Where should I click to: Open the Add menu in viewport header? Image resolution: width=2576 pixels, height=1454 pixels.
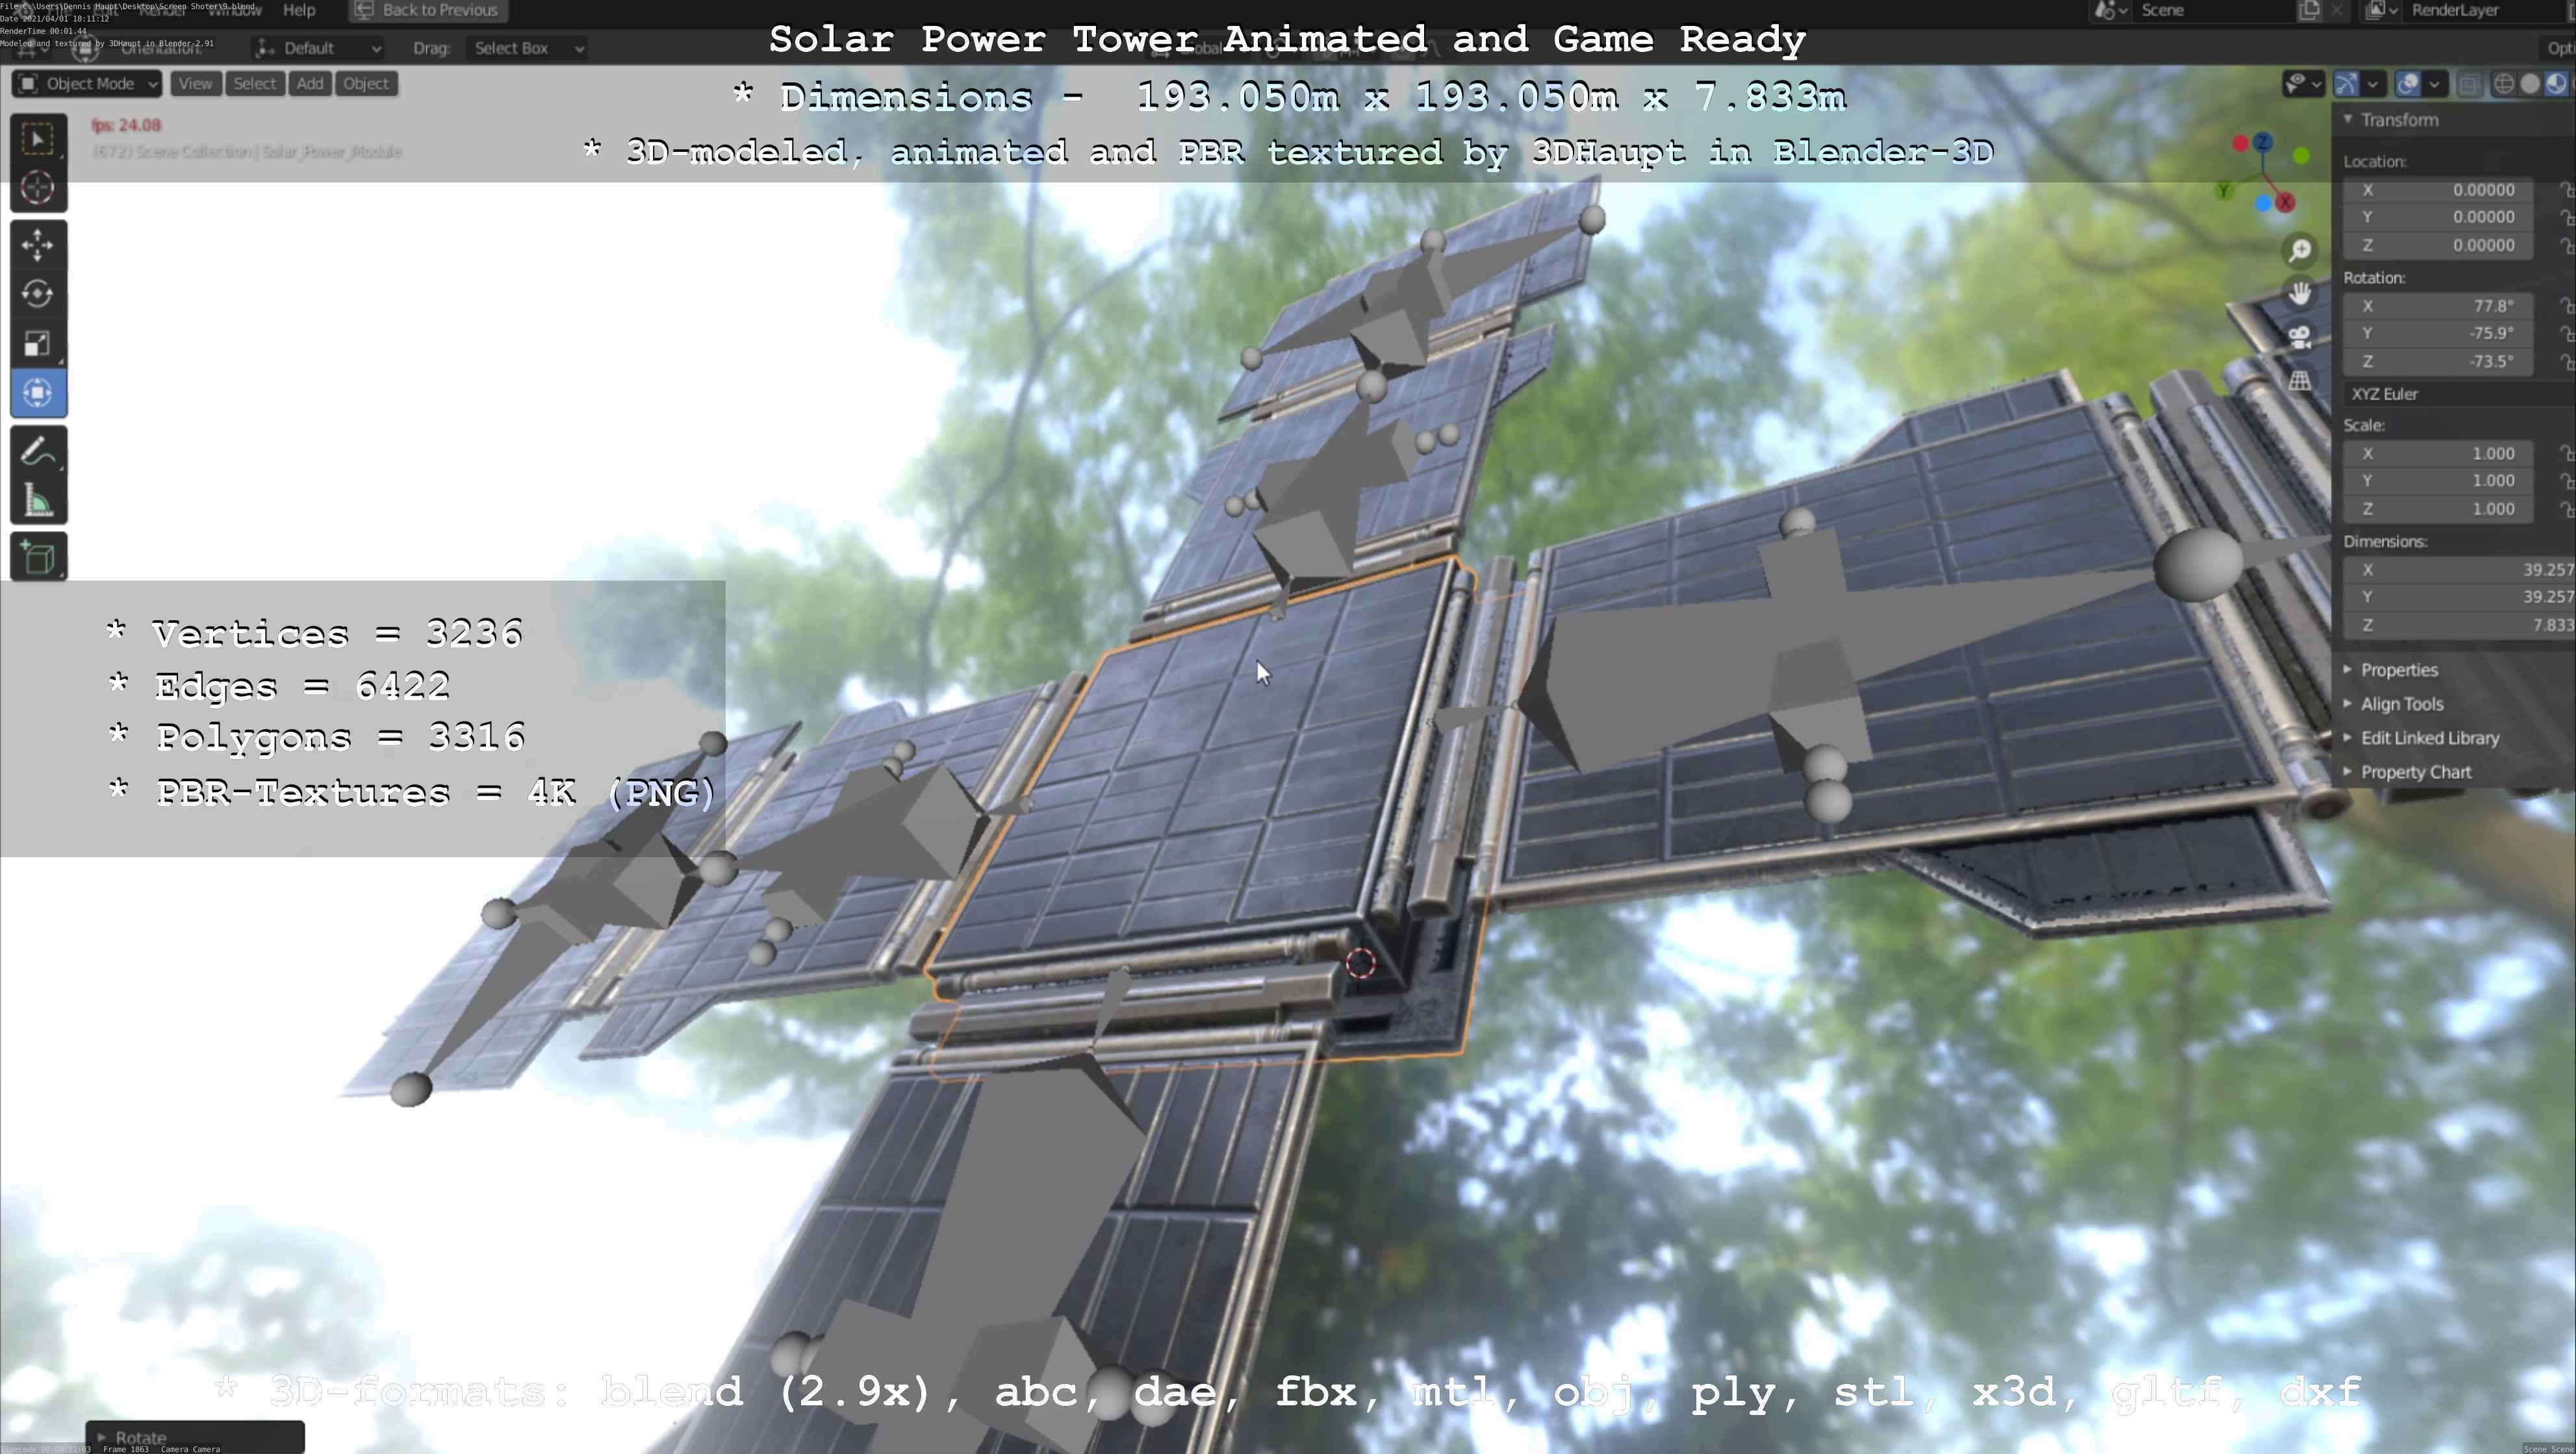click(x=310, y=84)
